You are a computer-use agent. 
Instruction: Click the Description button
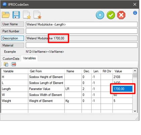[13, 38]
